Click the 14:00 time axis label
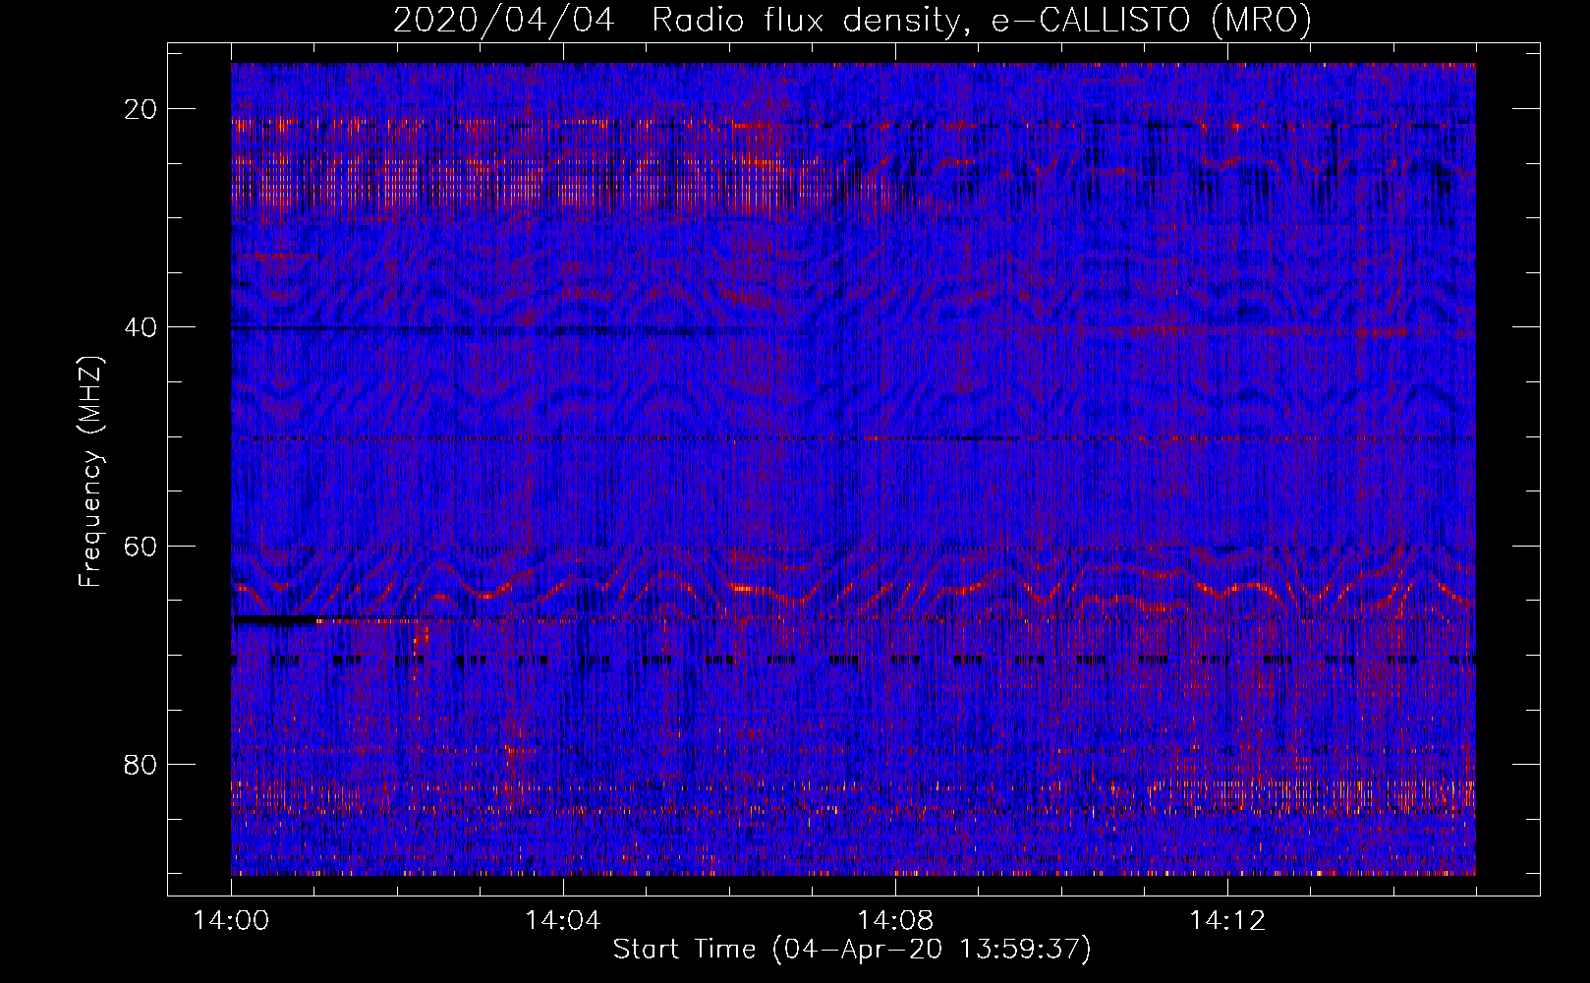 click(x=231, y=921)
